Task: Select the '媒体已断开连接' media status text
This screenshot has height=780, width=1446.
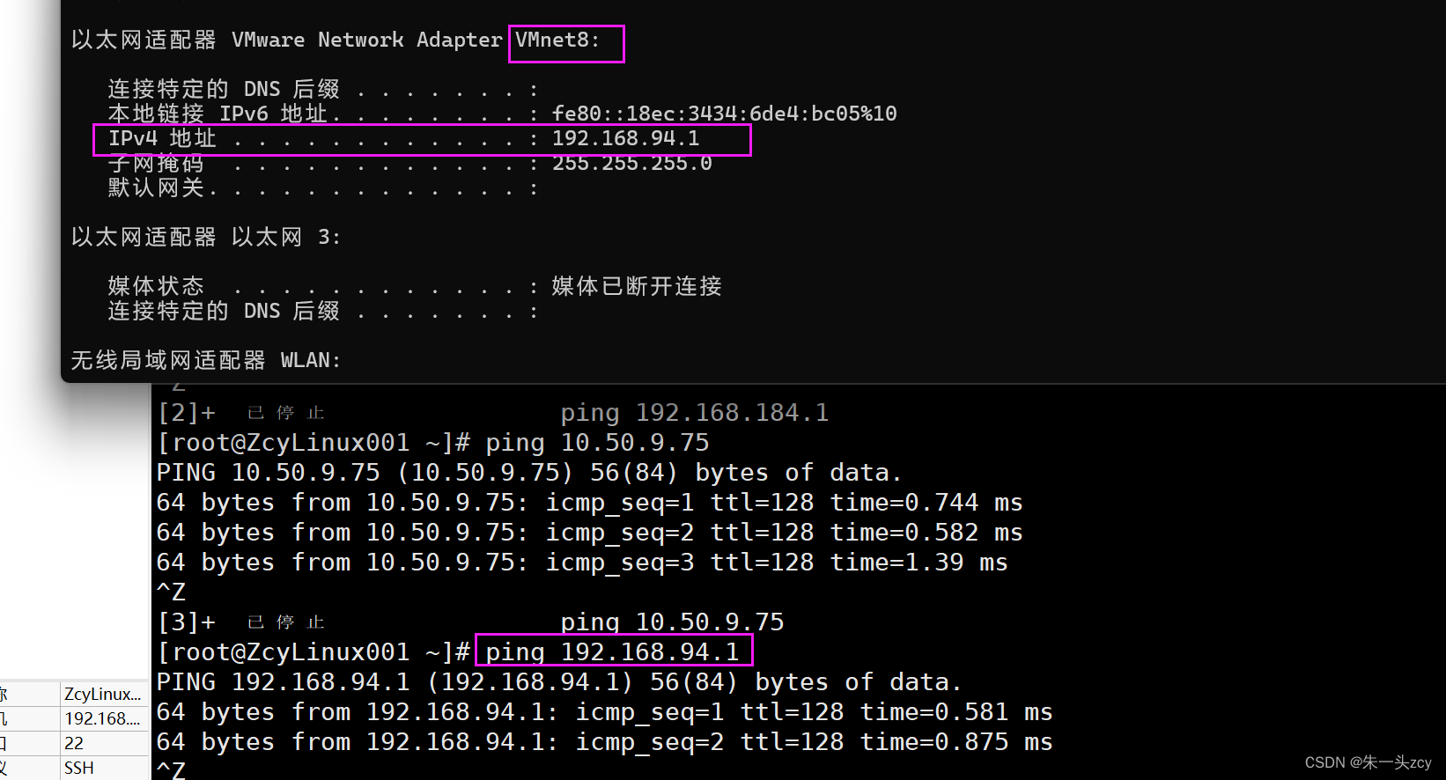Action: pyautogui.click(x=637, y=286)
